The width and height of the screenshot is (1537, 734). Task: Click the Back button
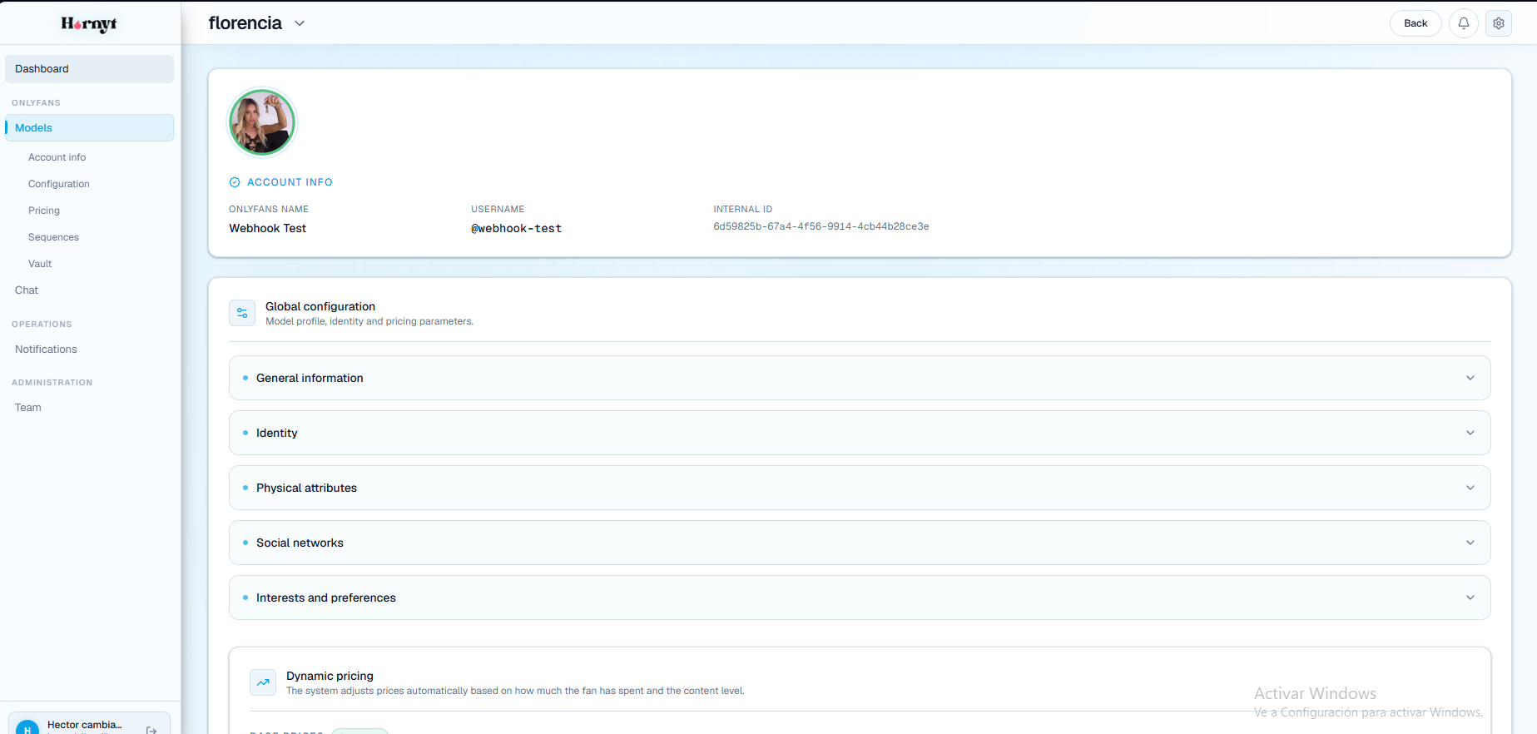[x=1416, y=23]
